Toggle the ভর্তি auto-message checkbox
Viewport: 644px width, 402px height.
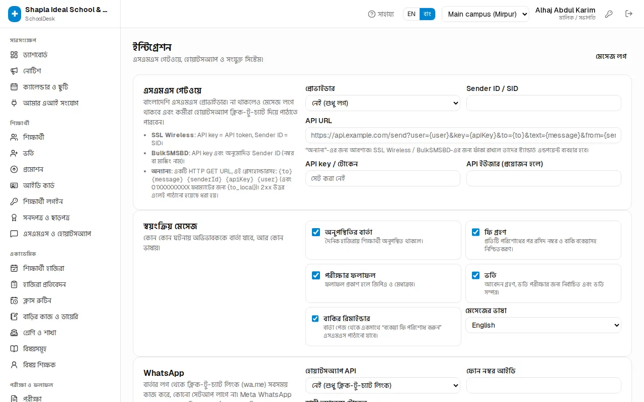point(475,275)
